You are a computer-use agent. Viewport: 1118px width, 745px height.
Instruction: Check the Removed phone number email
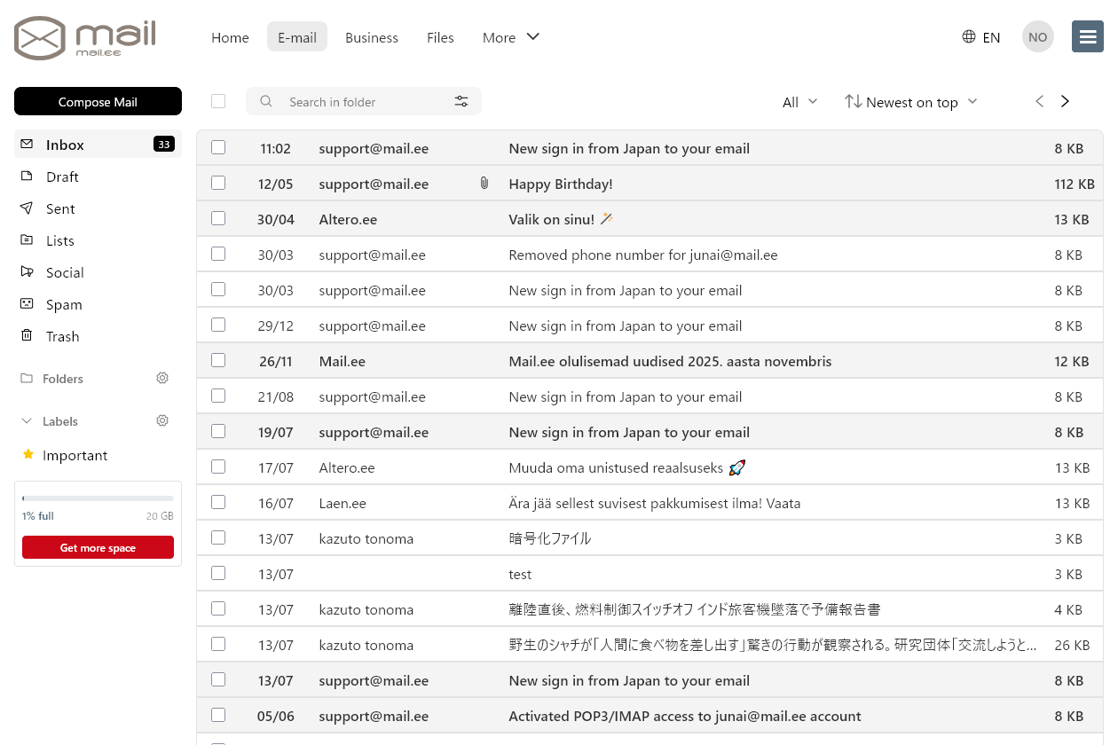[x=218, y=254]
